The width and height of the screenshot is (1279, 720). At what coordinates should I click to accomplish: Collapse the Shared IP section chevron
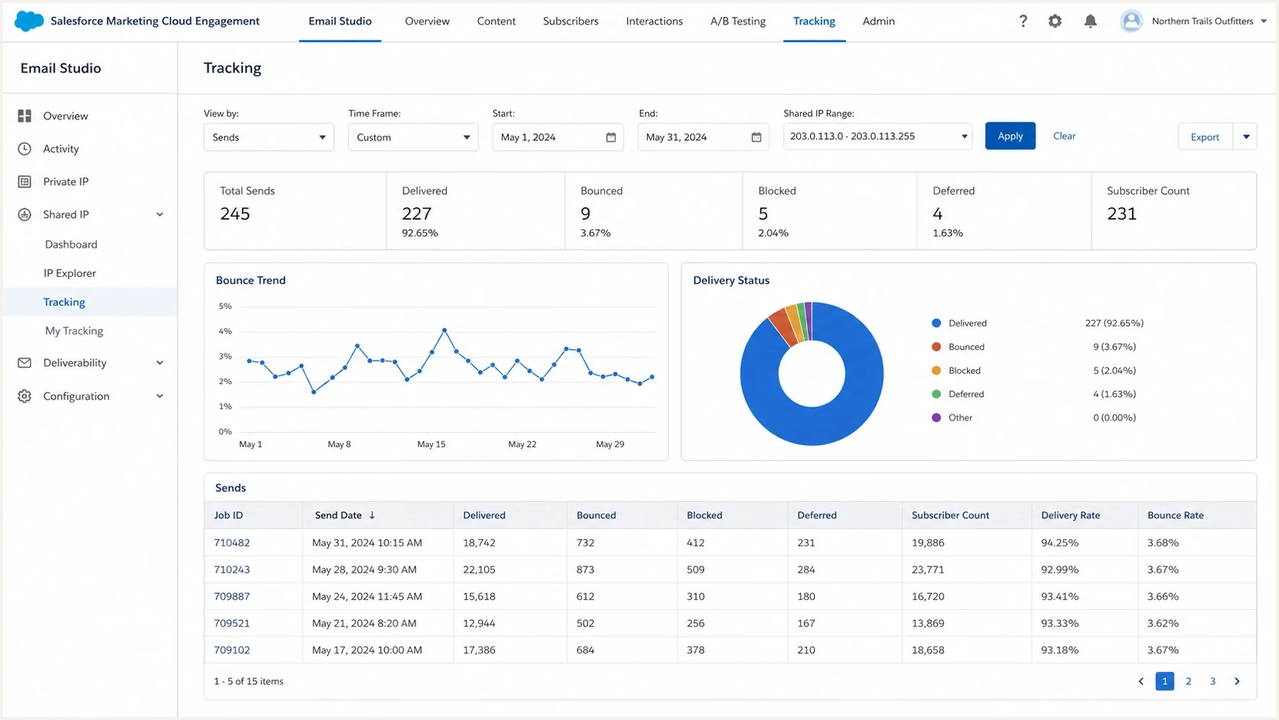coord(160,214)
